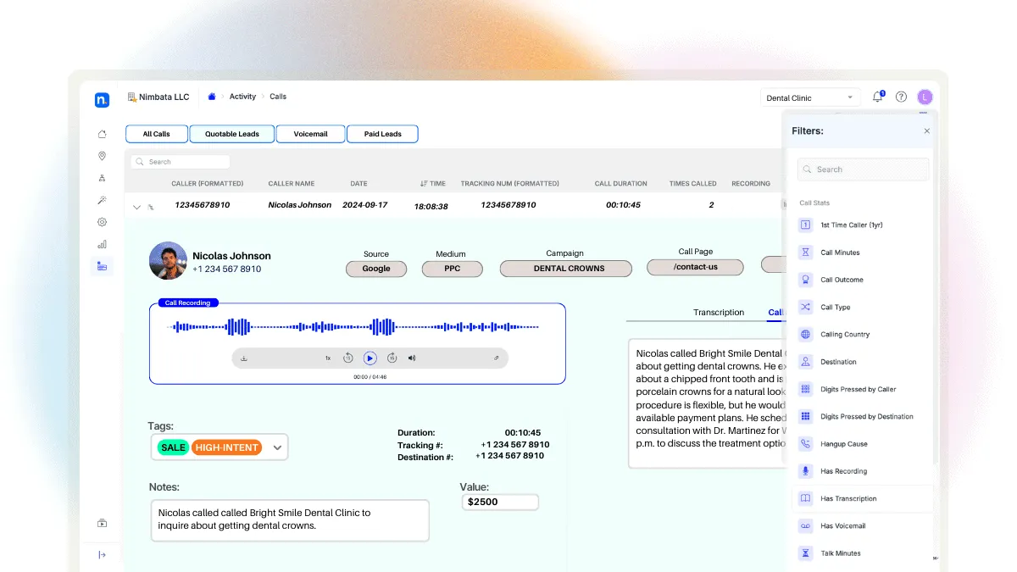This screenshot has width=1017, height=572.
Task: Edit the $2500 Value field
Action: click(500, 502)
